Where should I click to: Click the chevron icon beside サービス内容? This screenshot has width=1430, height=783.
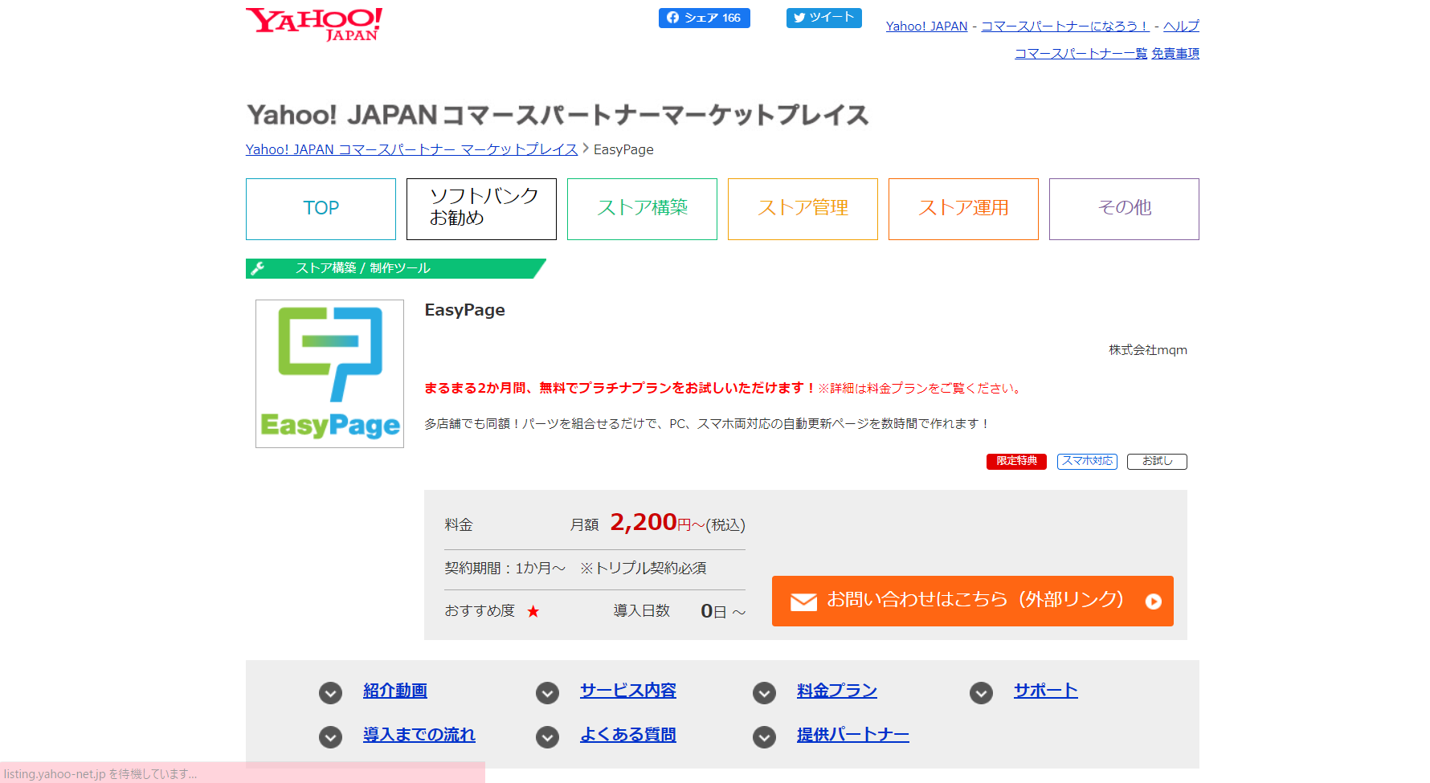(x=547, y=692)
